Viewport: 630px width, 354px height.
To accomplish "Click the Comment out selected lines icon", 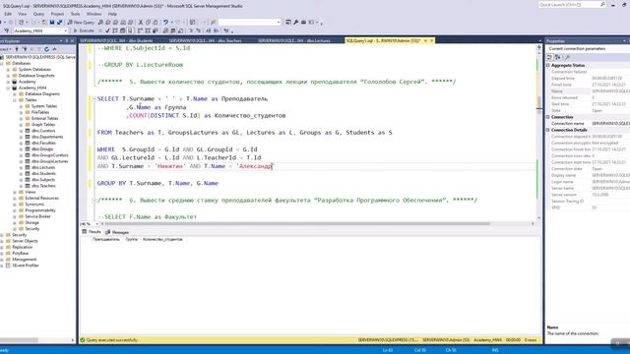I will point(191,30).
